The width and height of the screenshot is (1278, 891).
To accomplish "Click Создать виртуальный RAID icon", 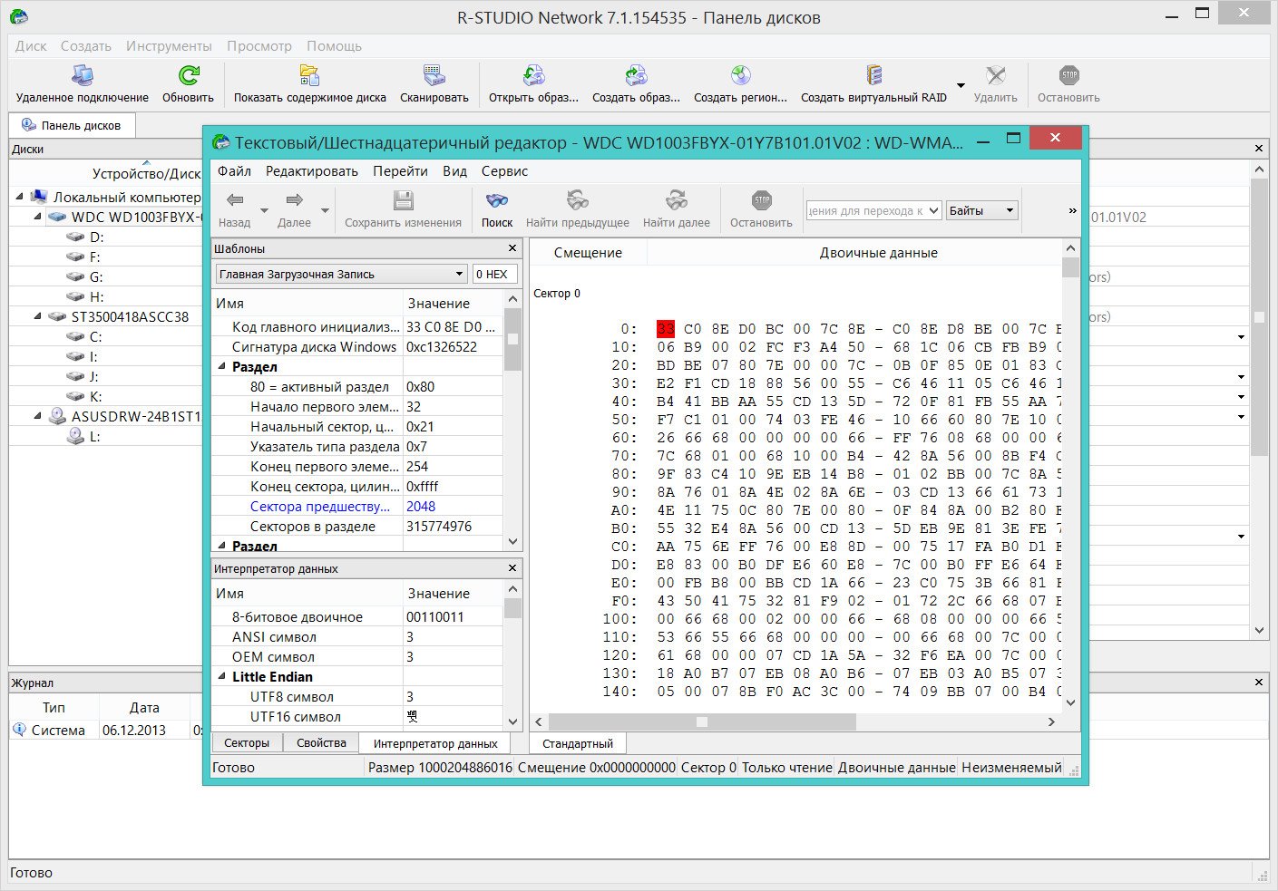I will (873, 75).
